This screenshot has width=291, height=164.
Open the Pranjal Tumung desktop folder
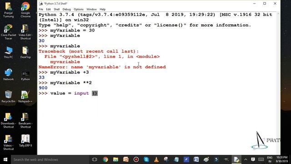(x=8, y=10)
